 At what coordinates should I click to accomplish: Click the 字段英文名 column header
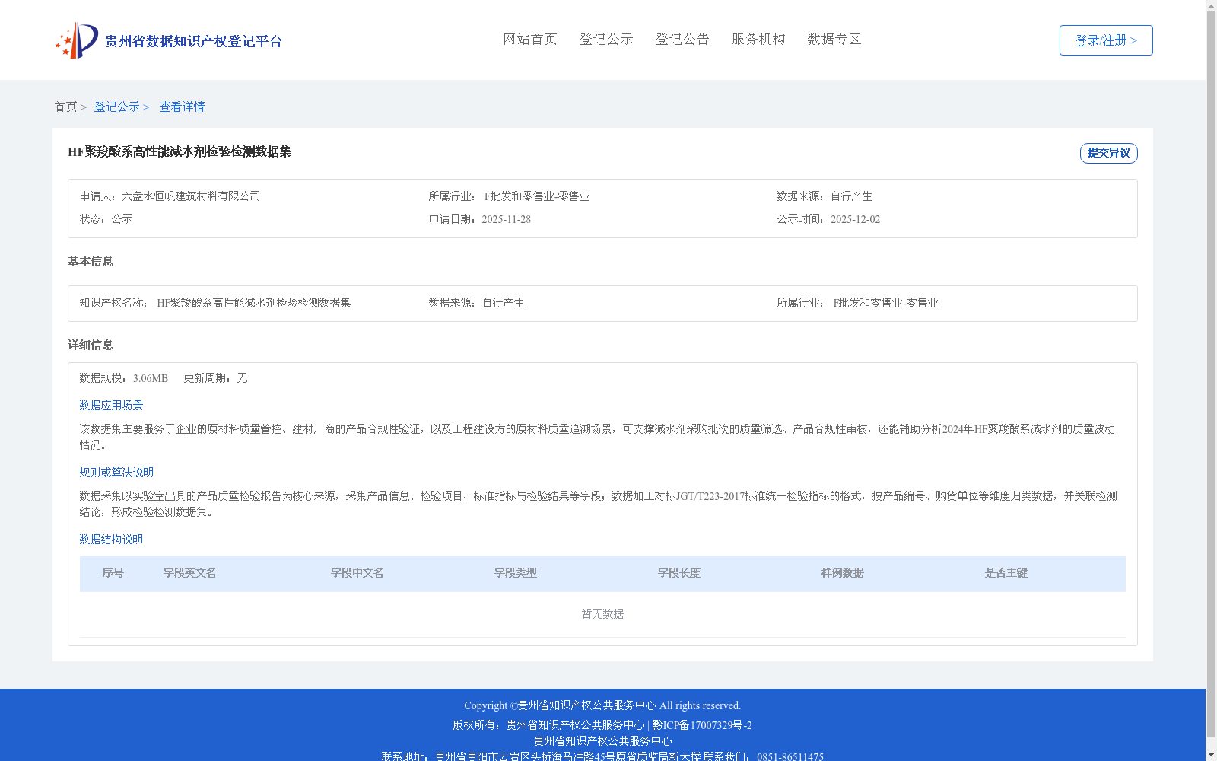pos(189,573)
